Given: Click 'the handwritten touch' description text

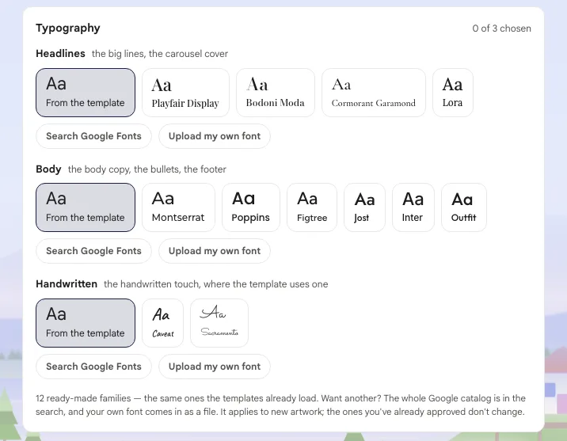Looking at the screenshot, I should (x=216, y=284).
